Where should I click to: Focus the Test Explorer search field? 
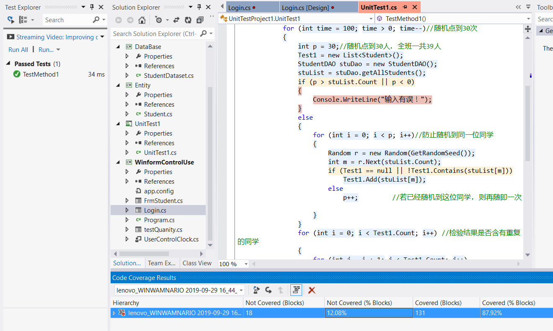(x=67, y=20)
